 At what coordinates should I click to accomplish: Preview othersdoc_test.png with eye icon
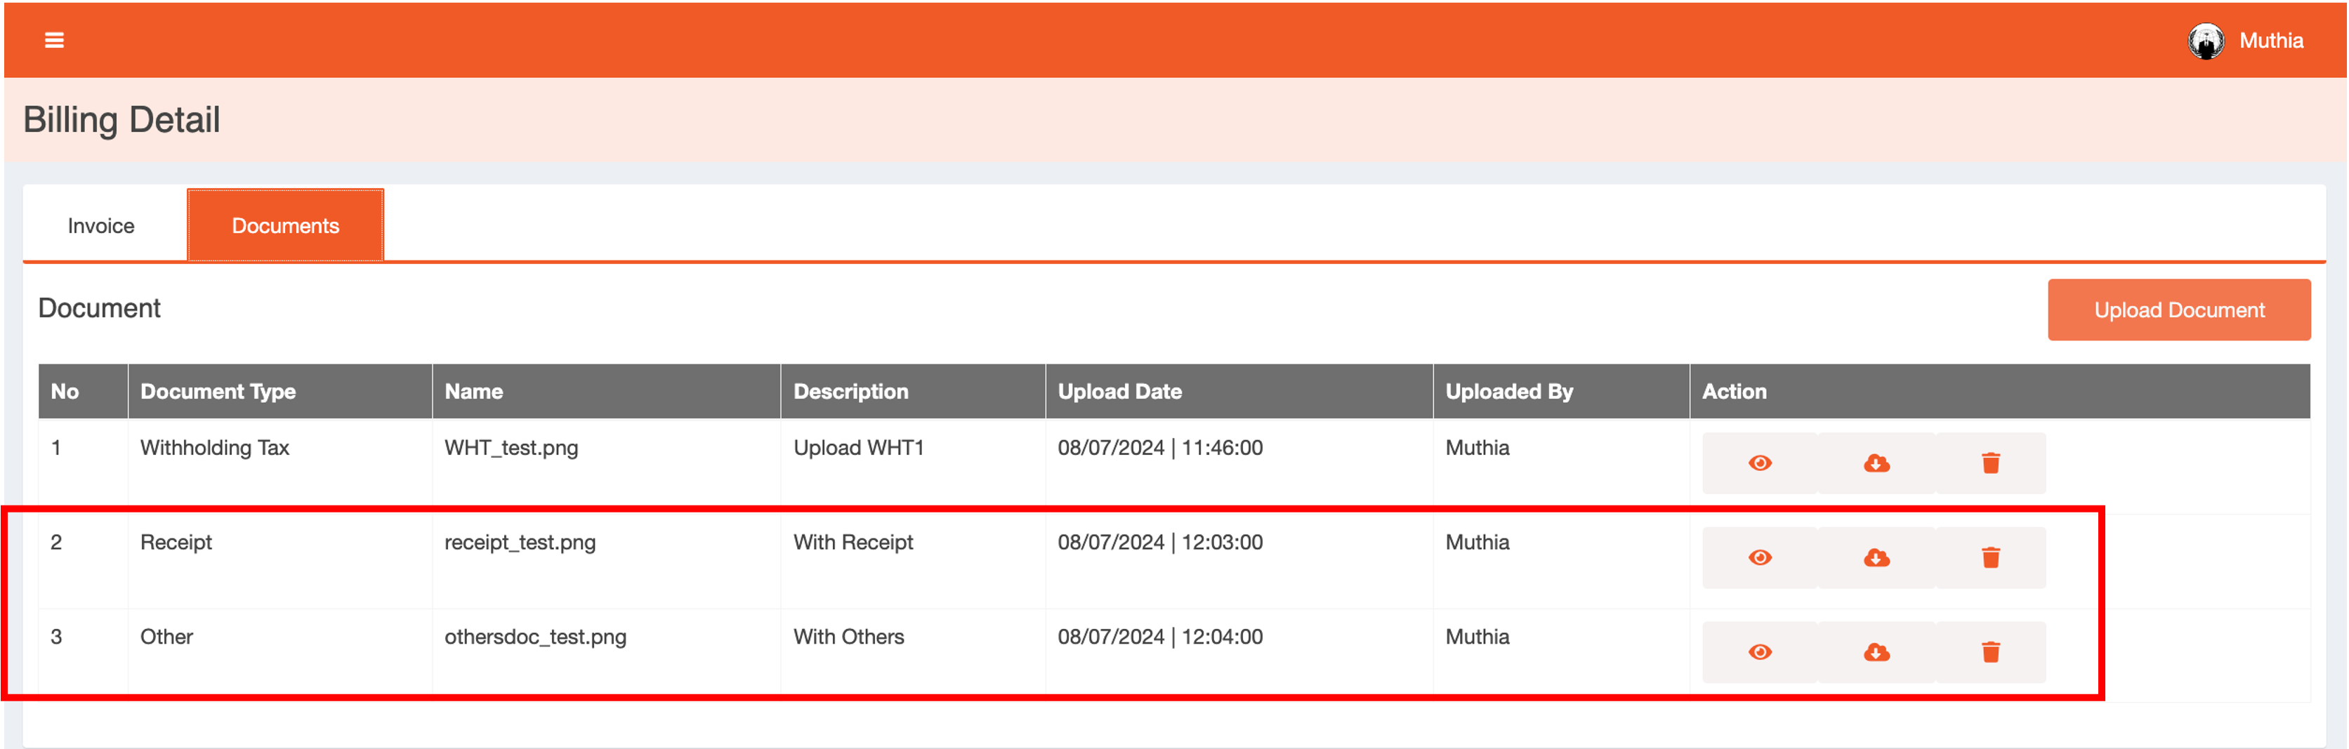coord(1759,652)
